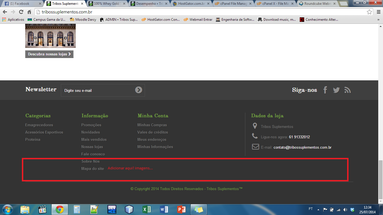Image resolution: width=383 pixels, height=215 pixels.
Task: Open Word from the taskbar
Action: (x=164, y=209)
